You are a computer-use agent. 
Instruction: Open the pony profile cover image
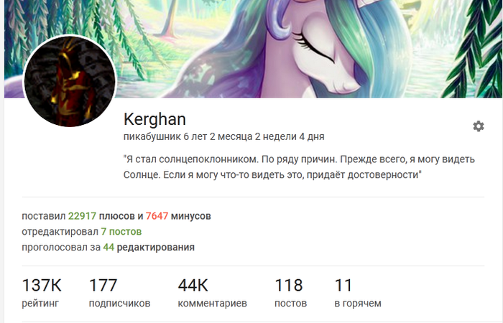(x=253, y=49)
